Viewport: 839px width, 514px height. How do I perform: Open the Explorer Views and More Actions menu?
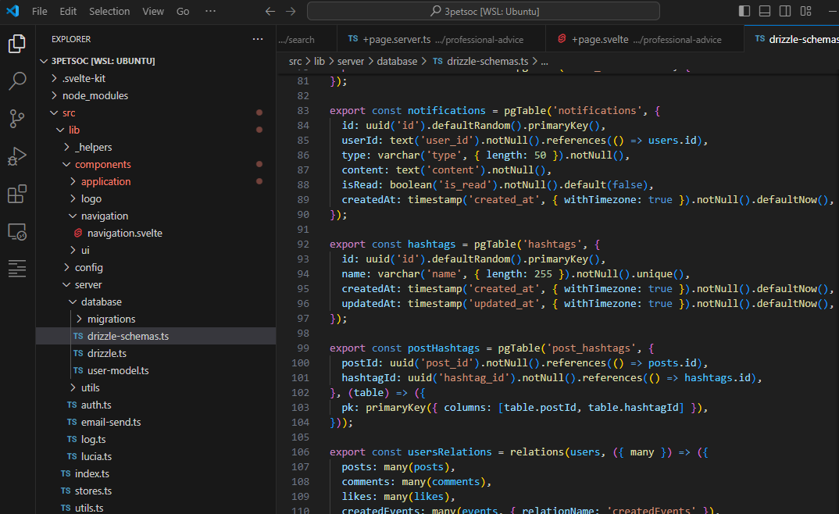[x=258, y=38]
